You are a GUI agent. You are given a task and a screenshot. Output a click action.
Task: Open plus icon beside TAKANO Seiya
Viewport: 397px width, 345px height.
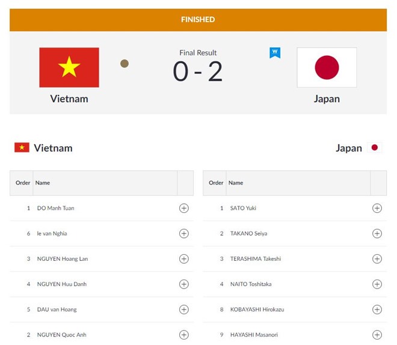377,233
